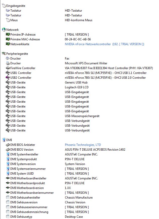
Task: Select the Primäre IP-Adresse label
Action: (x=23, y=35)
